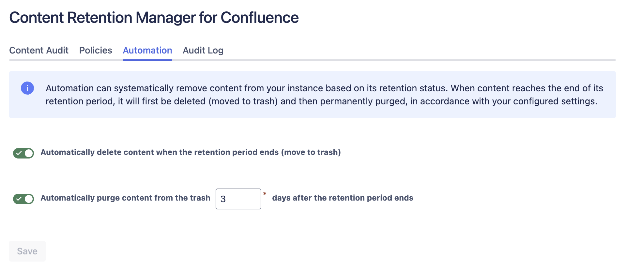625x272 pixels.
Task: Click the white knob of the auto-delete switch
Action: click(29, 153)
